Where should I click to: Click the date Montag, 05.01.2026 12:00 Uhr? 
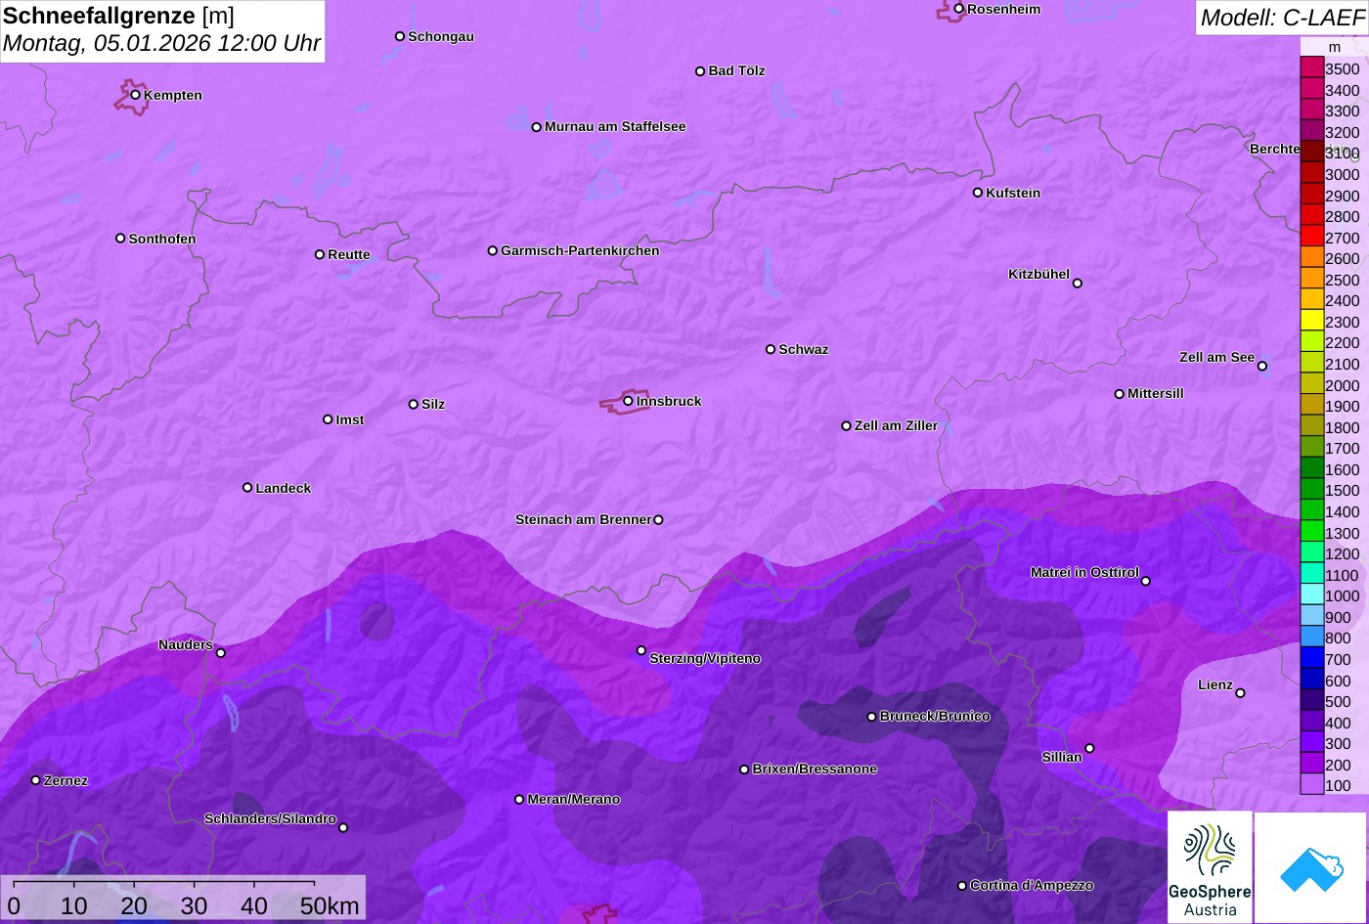pyautogui.click(x=161, y=44)
